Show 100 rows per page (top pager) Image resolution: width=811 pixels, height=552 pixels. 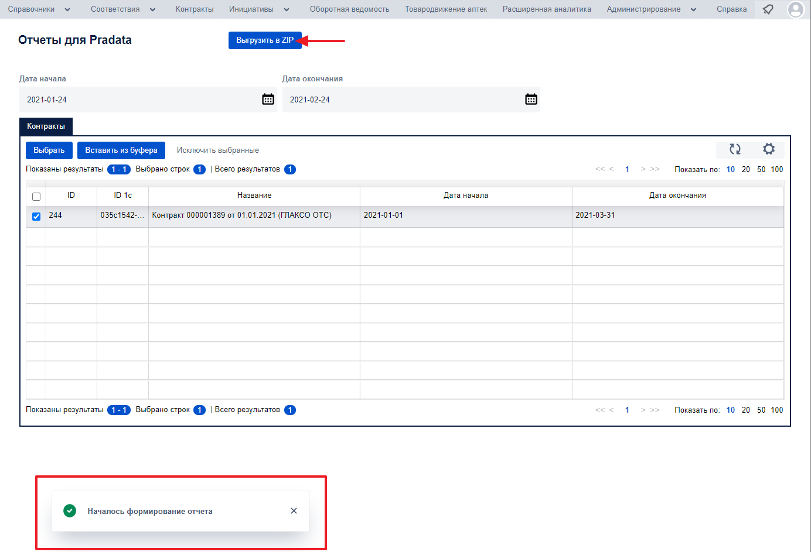[x=777, y=169]
